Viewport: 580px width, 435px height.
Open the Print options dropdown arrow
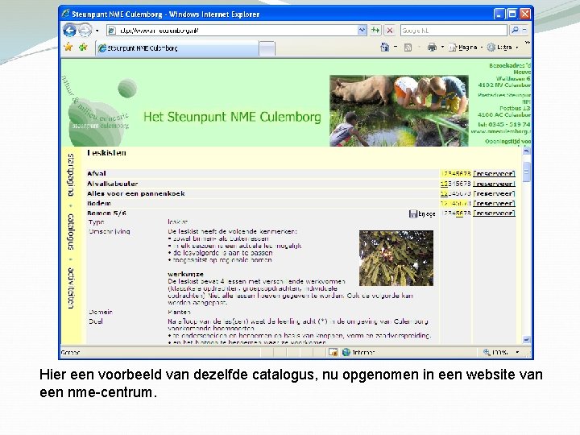pyautogui.click(x=442, y=48)
